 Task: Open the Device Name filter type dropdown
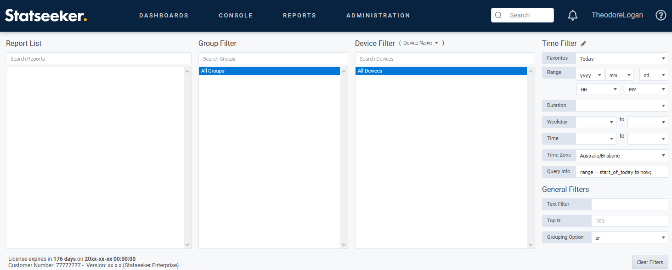coord(421,43)
